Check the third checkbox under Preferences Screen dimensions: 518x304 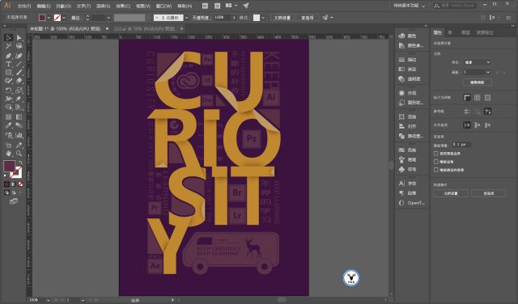(x=436, y=170)
